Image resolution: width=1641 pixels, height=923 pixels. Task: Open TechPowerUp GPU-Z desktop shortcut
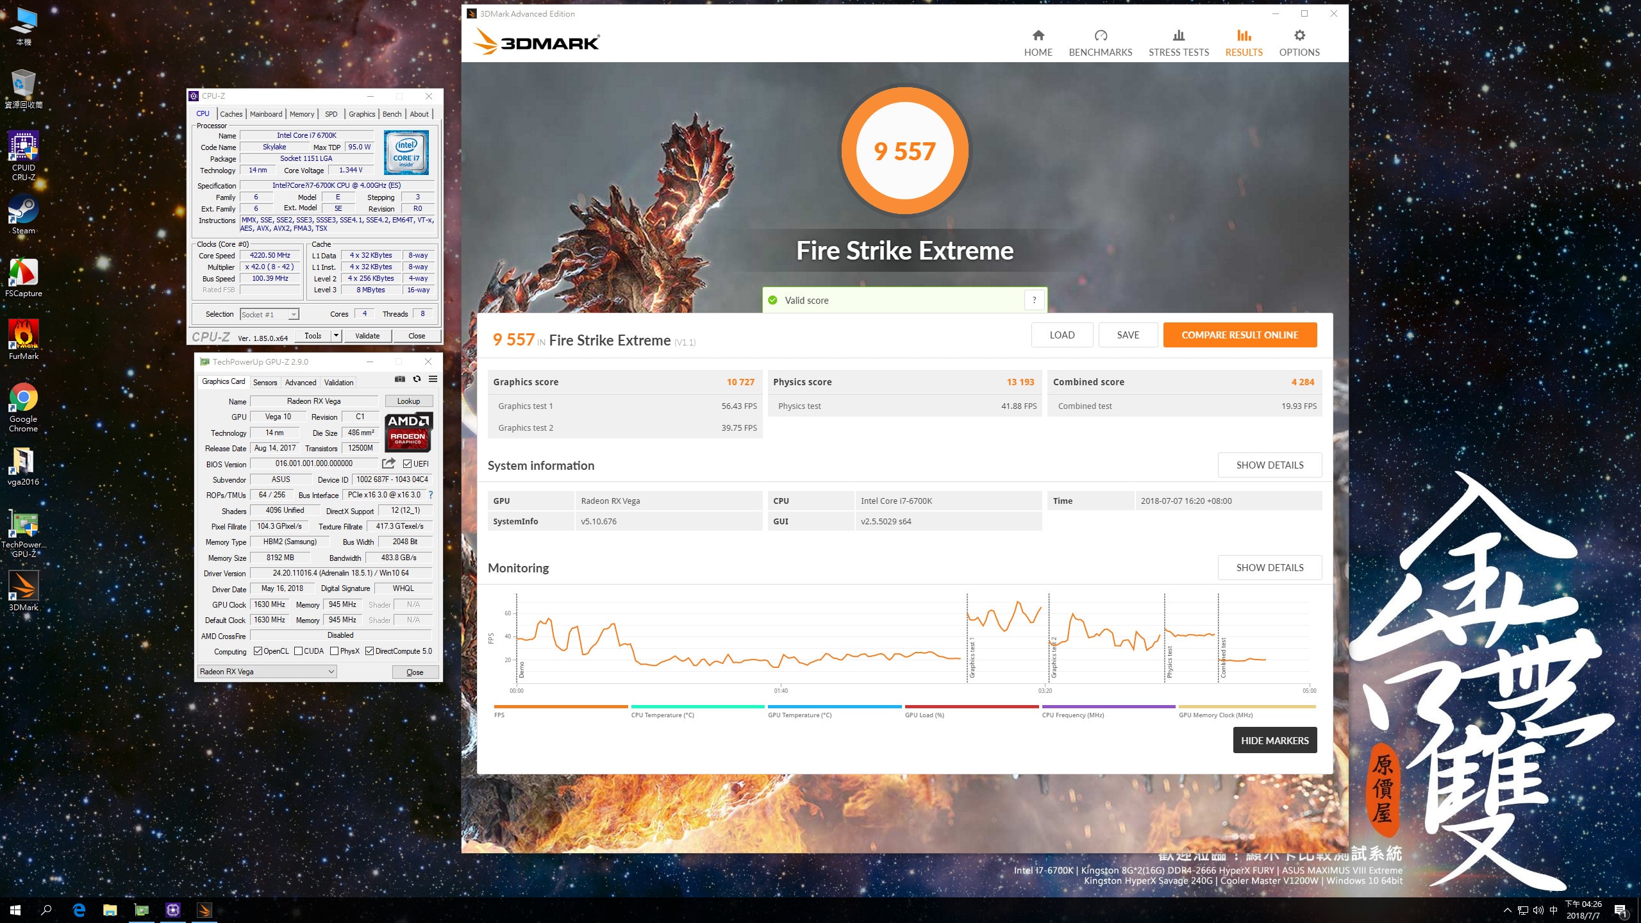pyautogui.click(x=24, y=535)
